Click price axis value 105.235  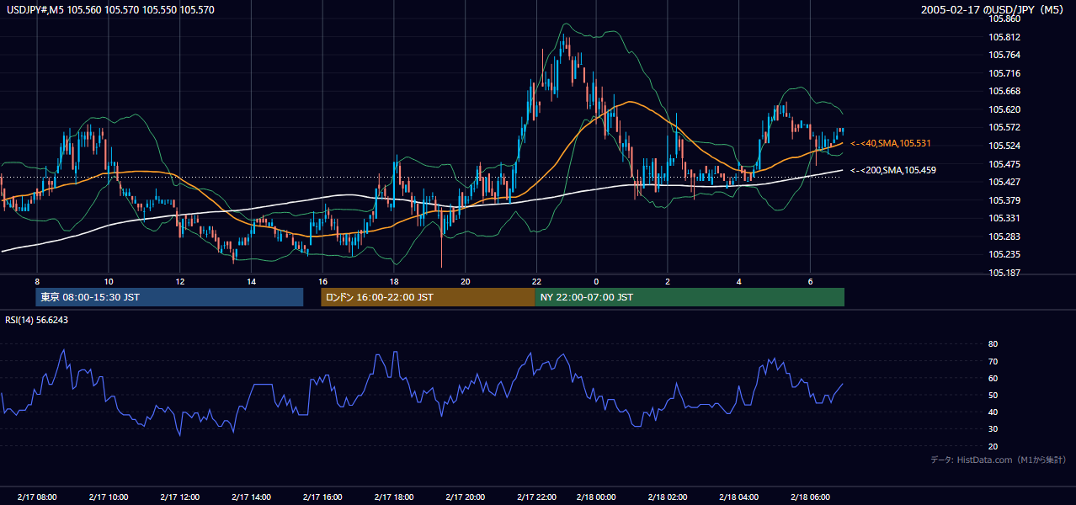click(x=1004, y=254)
